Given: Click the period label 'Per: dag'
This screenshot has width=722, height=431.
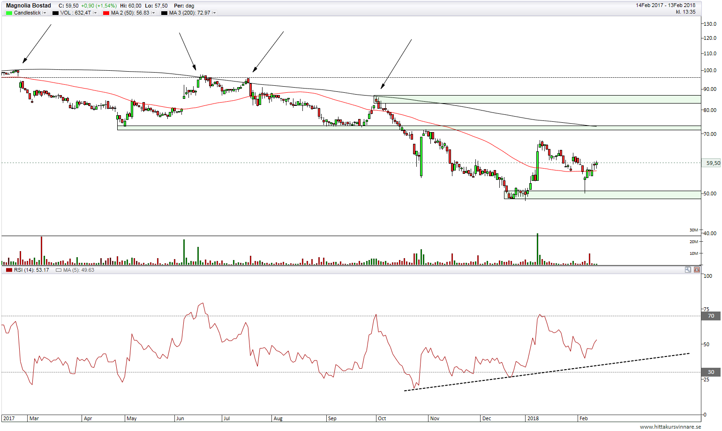Looking at the screenshot, I should (184, 6).
